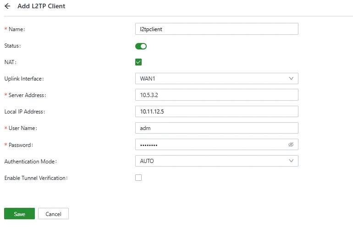Screen dimensions: 353x233
Task: Click the Server Address field 10.5.3.2
Action: pos(217,95)
